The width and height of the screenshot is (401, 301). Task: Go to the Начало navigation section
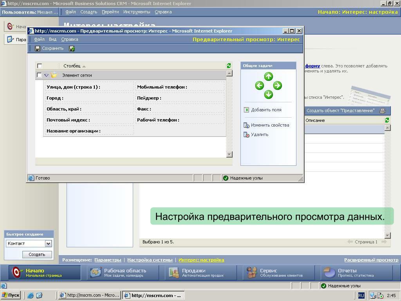[45, 273]
